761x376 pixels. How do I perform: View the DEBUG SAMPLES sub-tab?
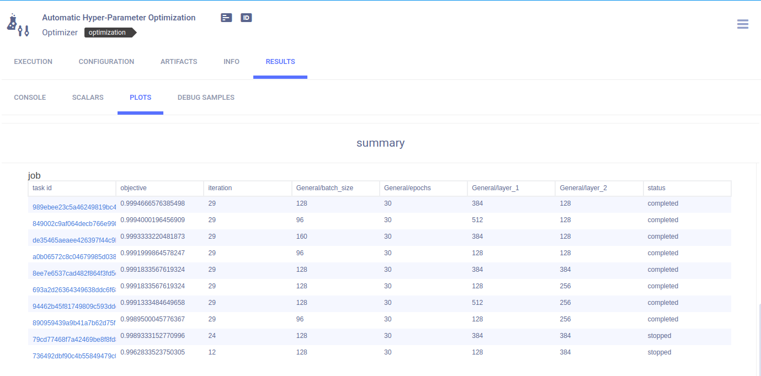click(x=206, y=97)
